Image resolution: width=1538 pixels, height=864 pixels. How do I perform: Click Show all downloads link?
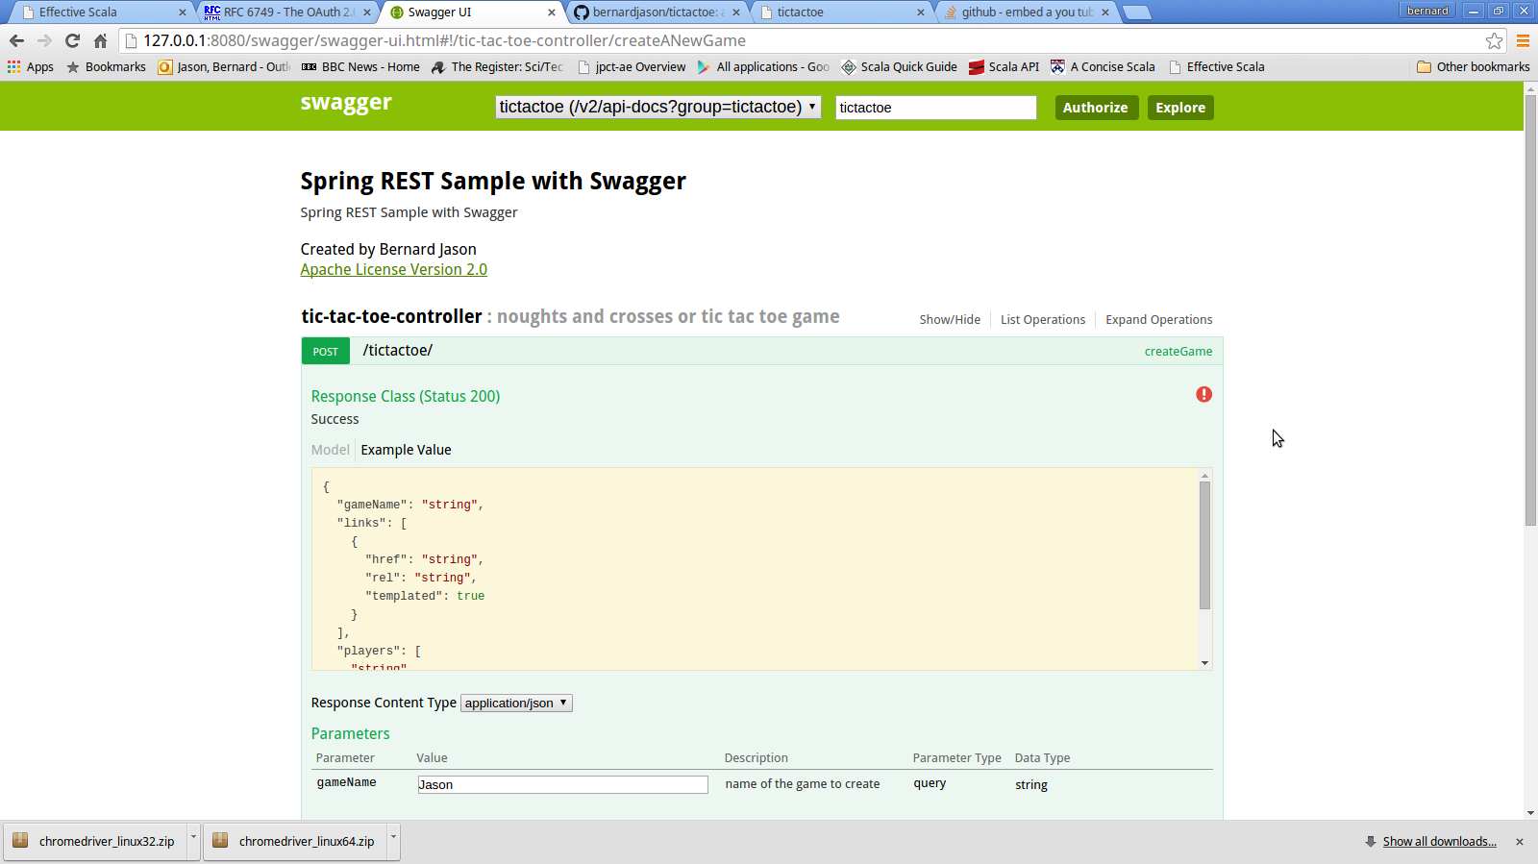[1439, 842]
